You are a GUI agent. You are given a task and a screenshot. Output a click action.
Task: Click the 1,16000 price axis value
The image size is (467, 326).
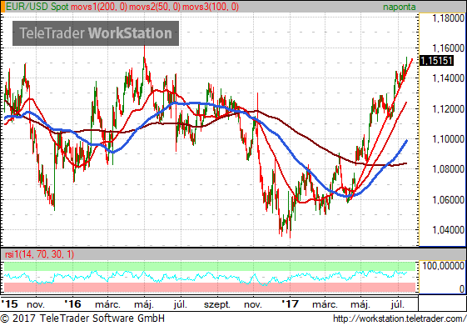coord(448,48)
